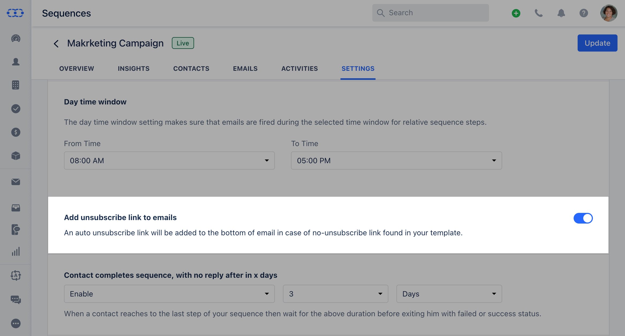Viewport: 625px width, 336px height.
Task: Click the Day time window heading
Action: pyautogui.click(x=95, y=102)
